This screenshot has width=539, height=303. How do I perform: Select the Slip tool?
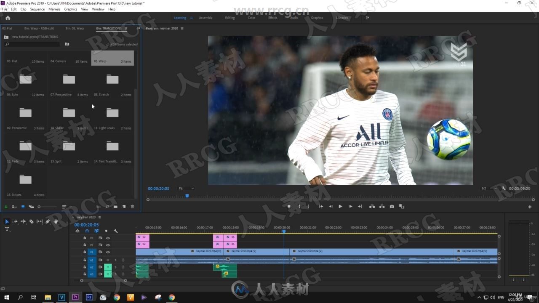click(39, 221)
